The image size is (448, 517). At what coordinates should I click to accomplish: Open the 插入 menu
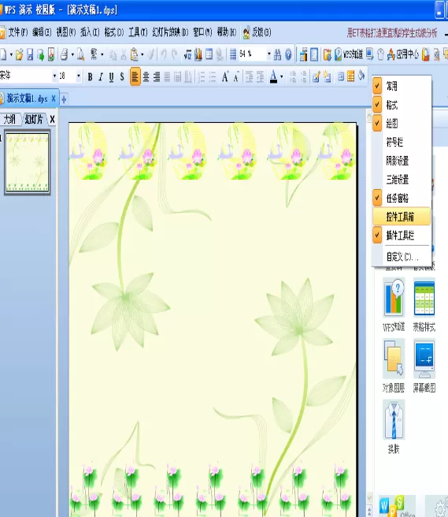pyautogui.click(x=90, y=32)
